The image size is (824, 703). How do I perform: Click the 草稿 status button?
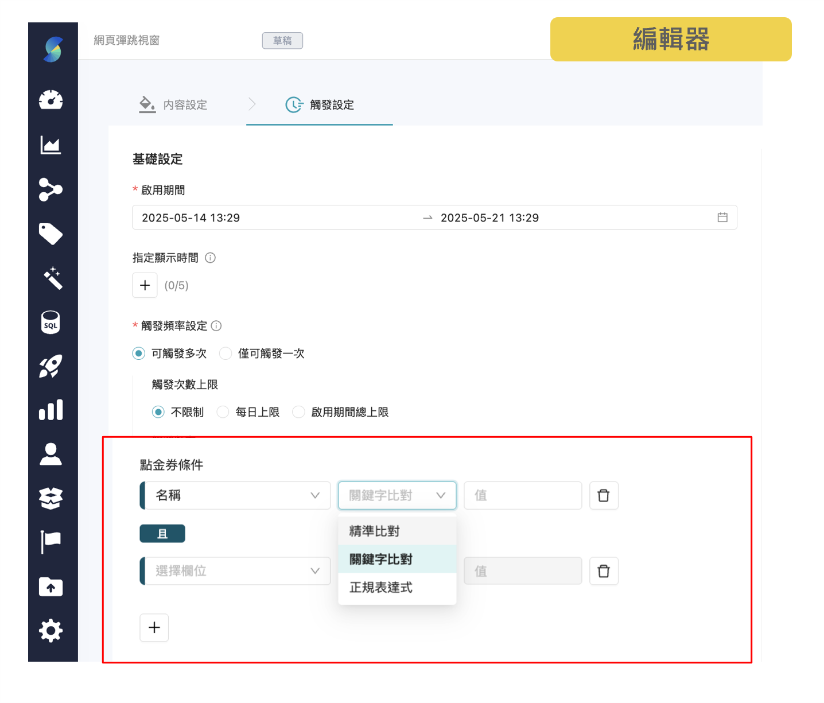click(282, 40)
